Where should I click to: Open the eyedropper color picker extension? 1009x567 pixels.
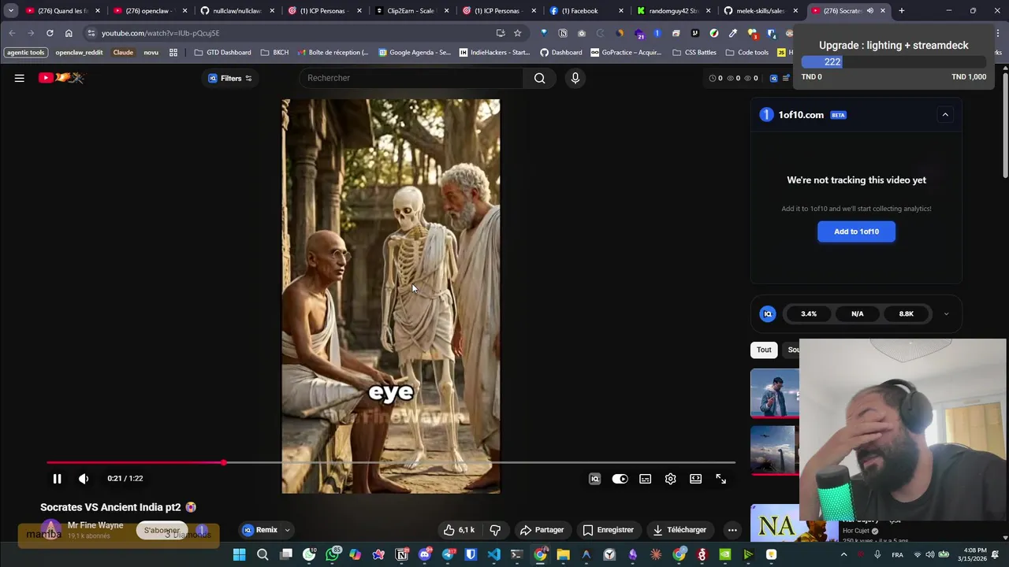click(733, 33)
